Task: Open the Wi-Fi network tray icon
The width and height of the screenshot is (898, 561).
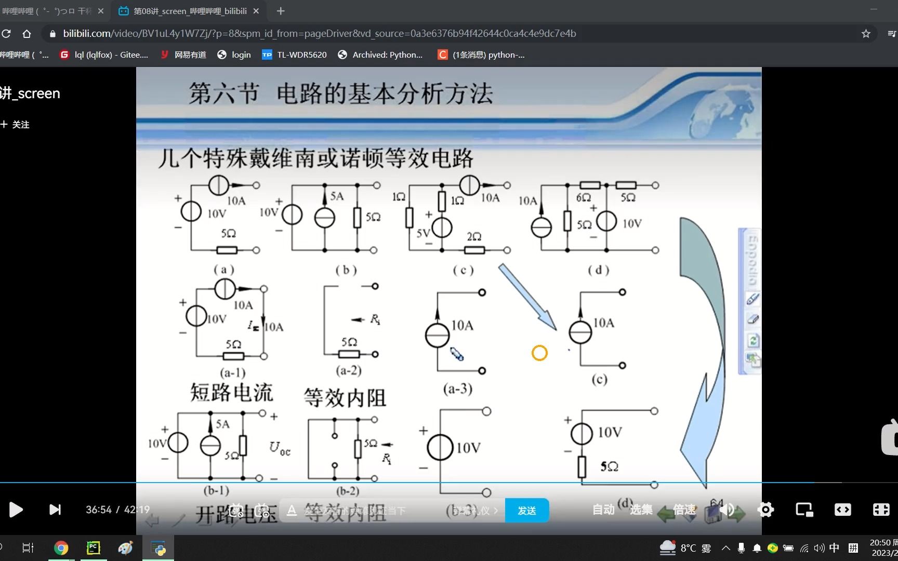Action: [804, 548]
